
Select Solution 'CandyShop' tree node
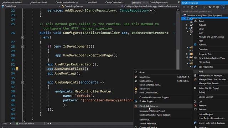pyautogui.click(x=204, y=15)
